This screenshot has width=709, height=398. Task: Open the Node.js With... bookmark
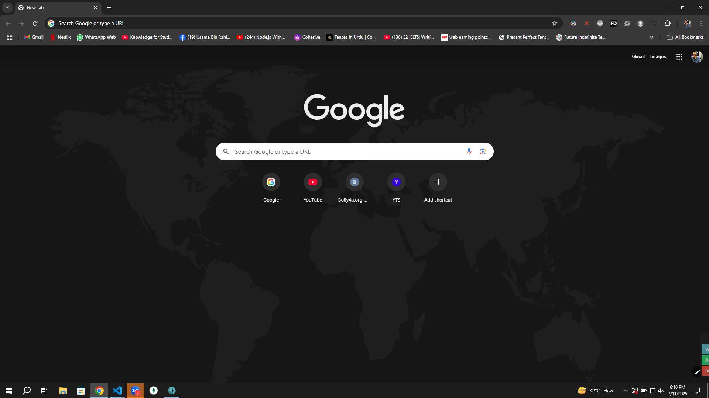(261, 37)
